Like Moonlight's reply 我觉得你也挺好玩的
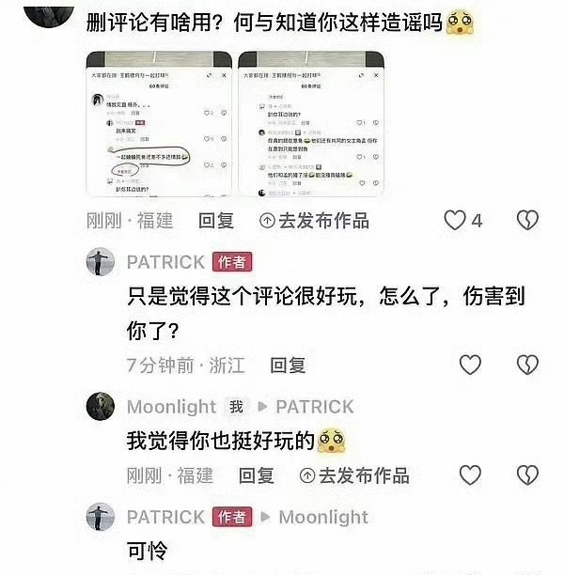This screenshot has width=564, height=575. [470, 475]
